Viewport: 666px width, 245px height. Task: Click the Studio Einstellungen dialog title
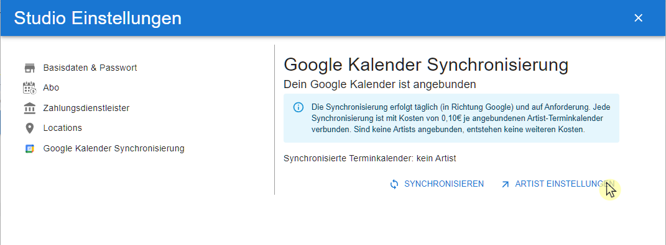pyautogui.click(x=98, y=18)
